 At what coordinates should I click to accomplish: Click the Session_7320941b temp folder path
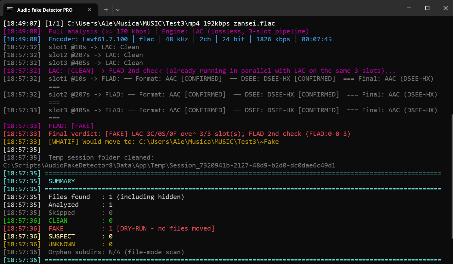pos(169,165)
